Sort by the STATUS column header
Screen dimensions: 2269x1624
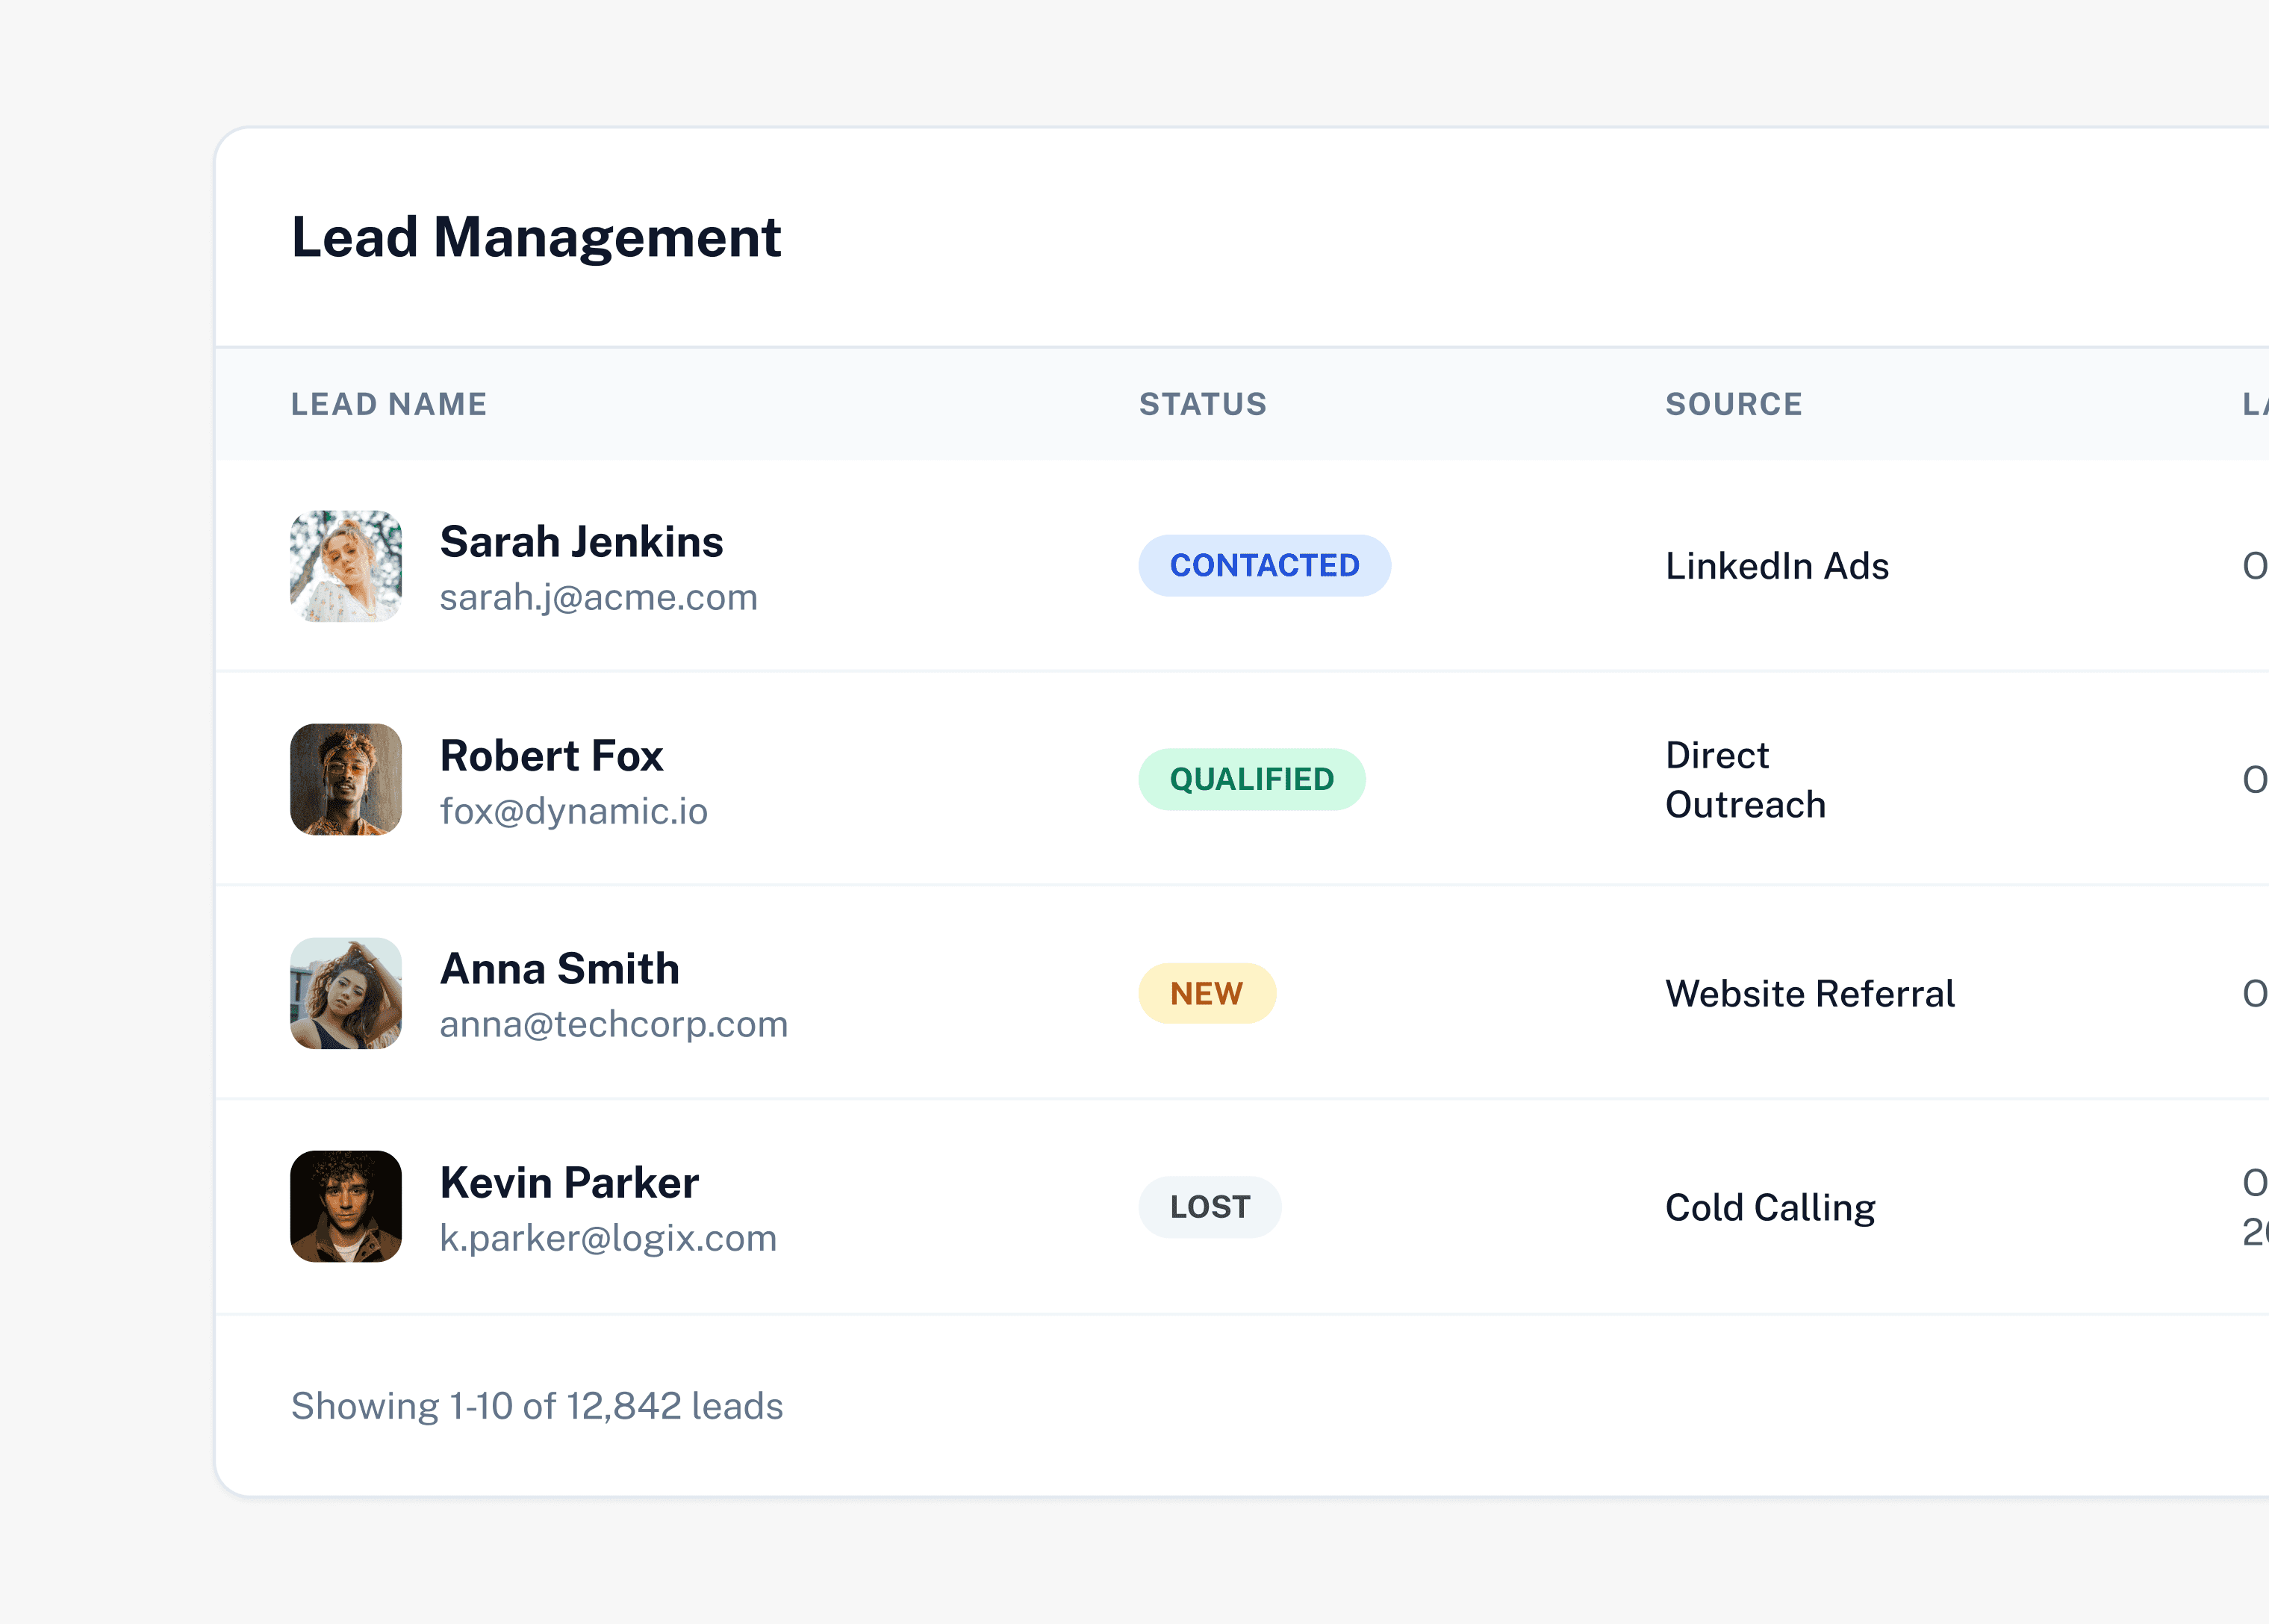click(1203, 404)
